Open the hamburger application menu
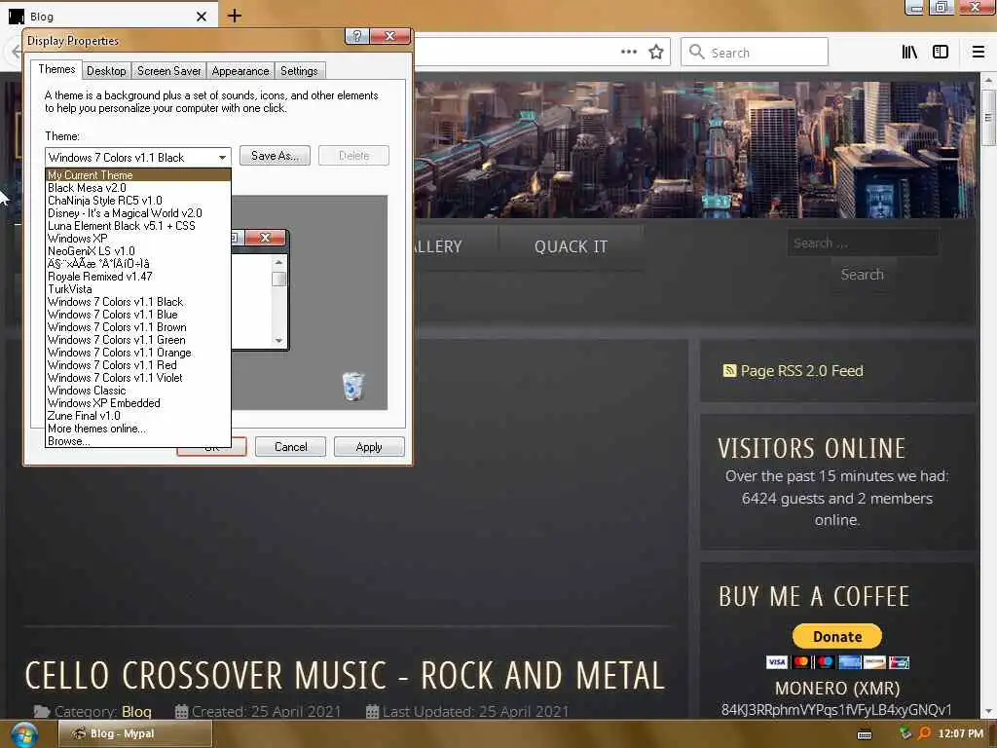This screenshot has width=997, height=748. [978, 52]
